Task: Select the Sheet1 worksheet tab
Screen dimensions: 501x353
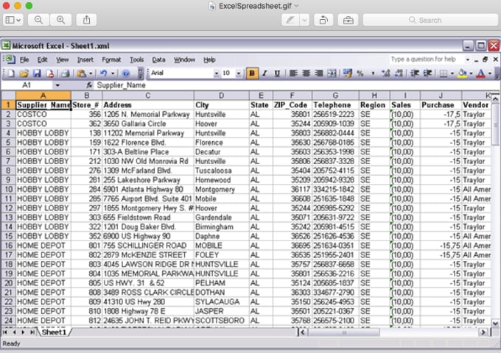Action: tap(53, 332)
